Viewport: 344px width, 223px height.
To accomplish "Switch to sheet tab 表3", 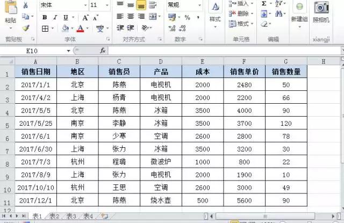I will coord(71,217).
